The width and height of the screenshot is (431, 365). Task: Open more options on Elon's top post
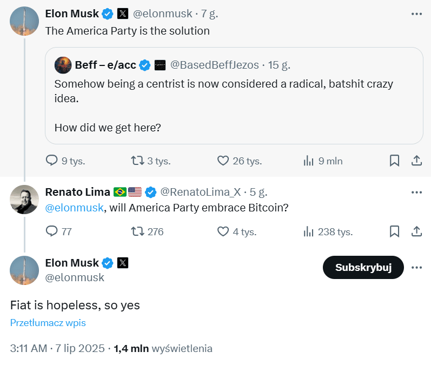(416, 14)
